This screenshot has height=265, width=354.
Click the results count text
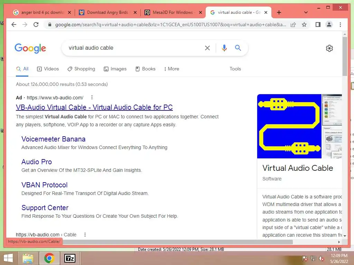[62, 84]
